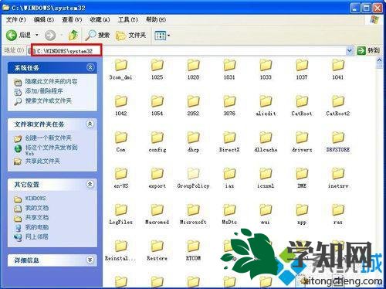Select the 1041 folder icon

[338, 65]
